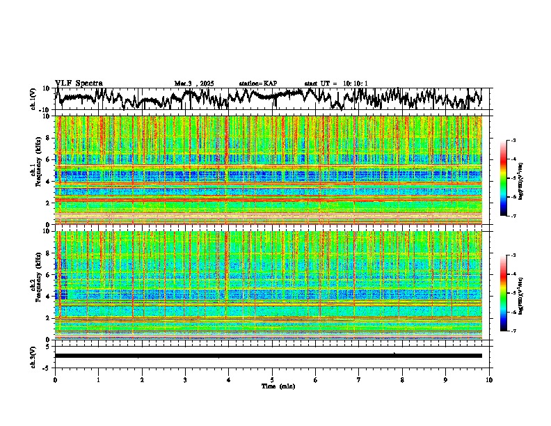The width and height of the screenshot is (551, 426).
Task: Click the "VLF Spectra" plot title
Action: click(79, 83)
